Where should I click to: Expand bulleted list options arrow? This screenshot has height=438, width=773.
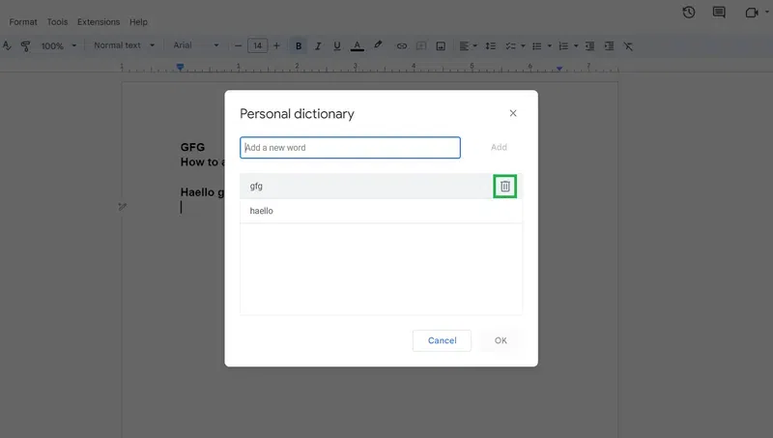550,45
